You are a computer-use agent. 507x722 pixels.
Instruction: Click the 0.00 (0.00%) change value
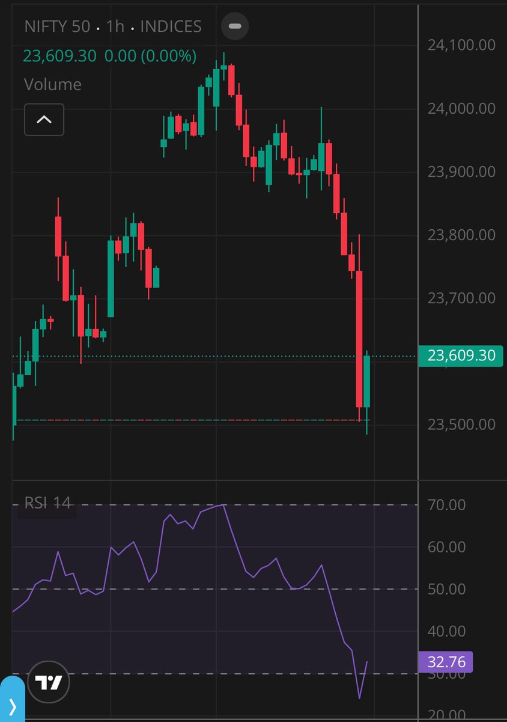pyautogui.click(x=150, y=56)
